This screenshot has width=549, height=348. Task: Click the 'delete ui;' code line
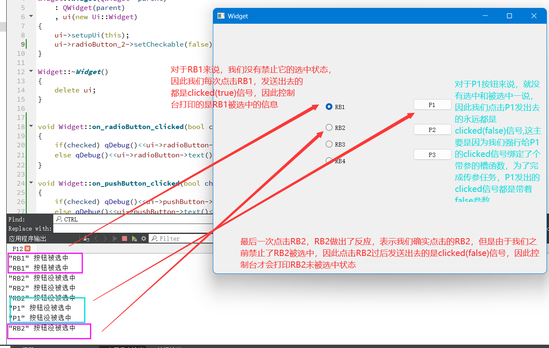pos(75,90)
